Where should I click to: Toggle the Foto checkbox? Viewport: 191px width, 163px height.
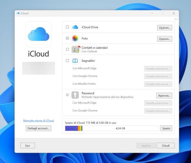(67, 39)
